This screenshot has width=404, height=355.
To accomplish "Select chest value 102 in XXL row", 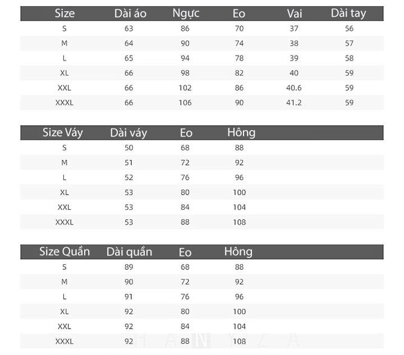I will pyautogui.click(x=185, y=88).
